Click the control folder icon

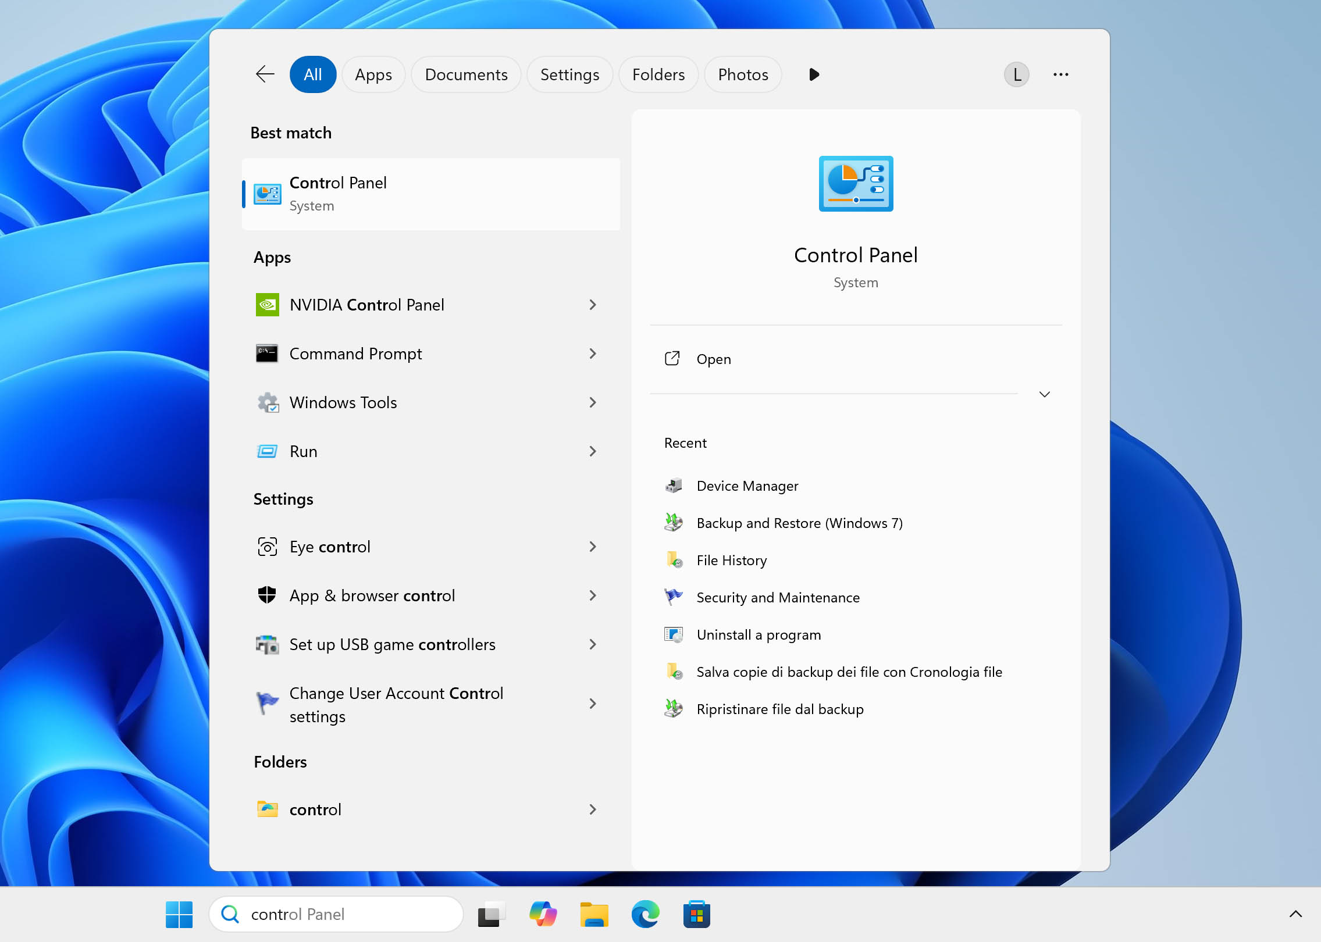click(267, 809)
